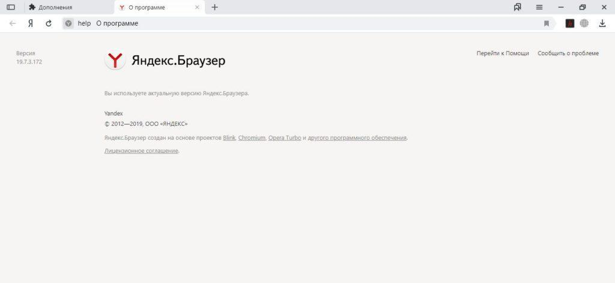Image resolution: width=615 pixels, height=283 pixels.
Task: Open a new tab with plus button
Action: (214, 7)
